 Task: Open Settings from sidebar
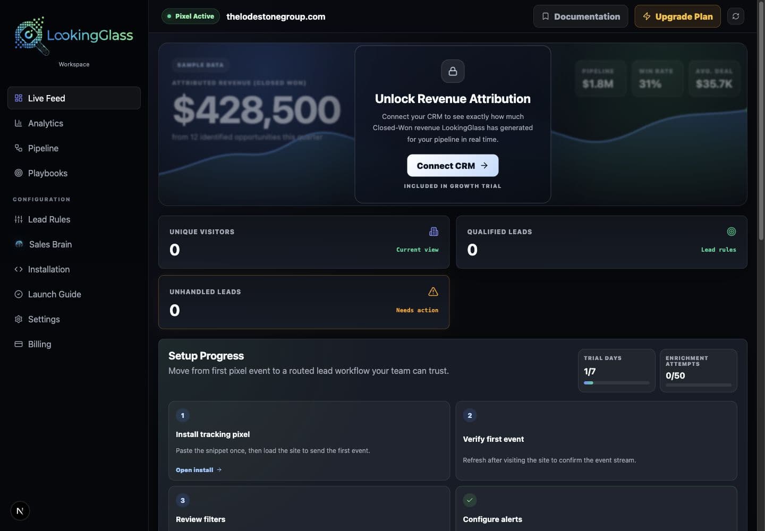pyautogui.click(x=74, y=319)
